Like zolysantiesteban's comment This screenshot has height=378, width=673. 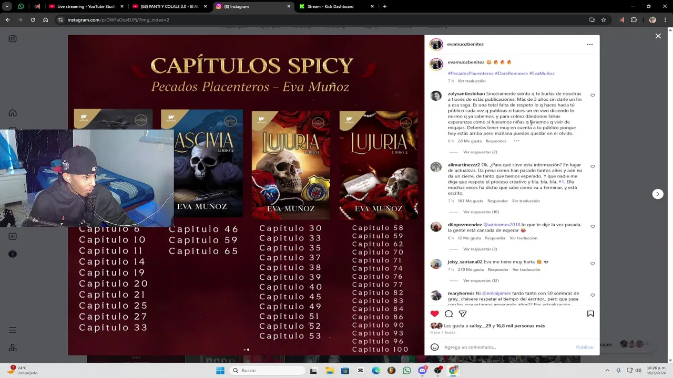[x=593, y=96]
